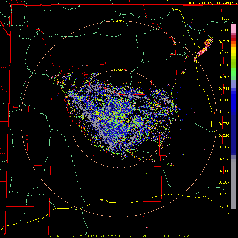Click the DCC label above the colorbar

click(232, 16)
